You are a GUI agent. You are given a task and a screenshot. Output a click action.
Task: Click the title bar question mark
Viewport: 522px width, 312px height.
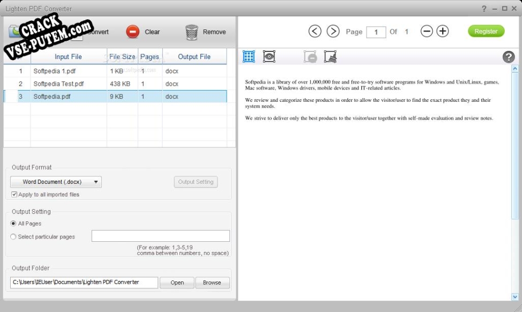pyautogui.click(x=484, y=9)
